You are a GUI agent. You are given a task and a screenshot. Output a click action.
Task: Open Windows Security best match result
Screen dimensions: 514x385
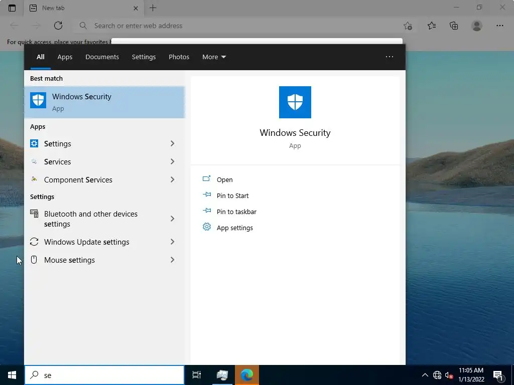point(104,102)
